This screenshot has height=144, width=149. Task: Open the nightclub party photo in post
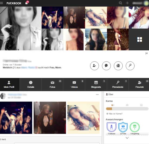coord(16,118)
